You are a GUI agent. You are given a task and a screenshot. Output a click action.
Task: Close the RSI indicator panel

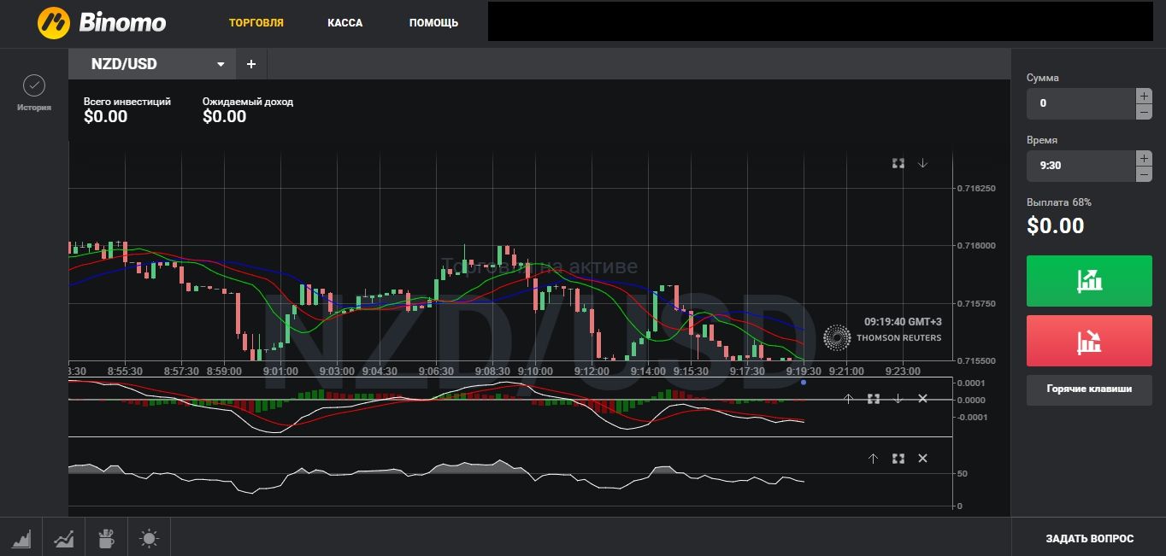click(x=922, y=459)
